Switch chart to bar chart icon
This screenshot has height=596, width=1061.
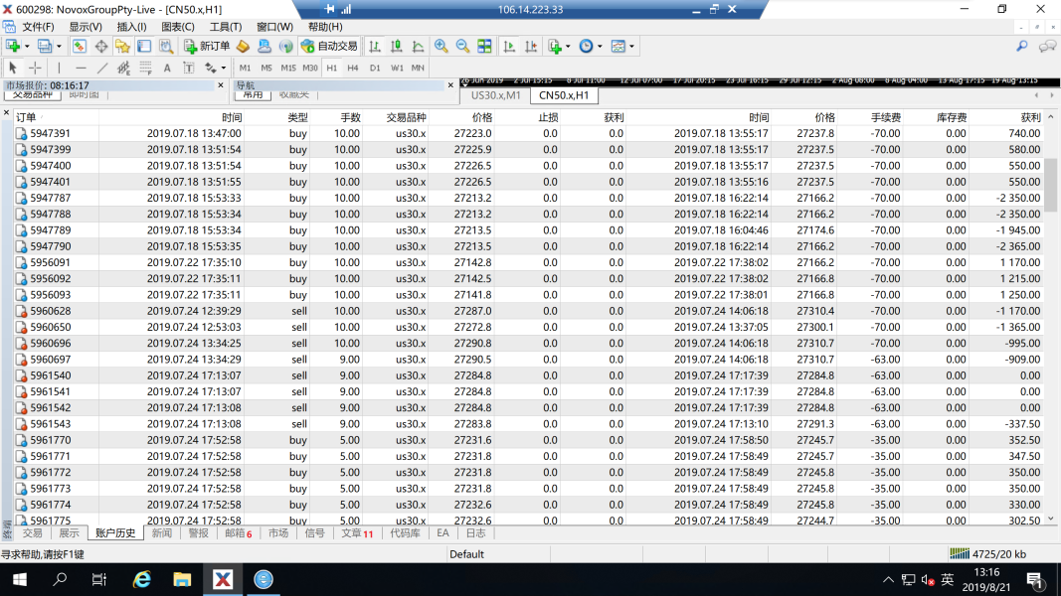374,46
